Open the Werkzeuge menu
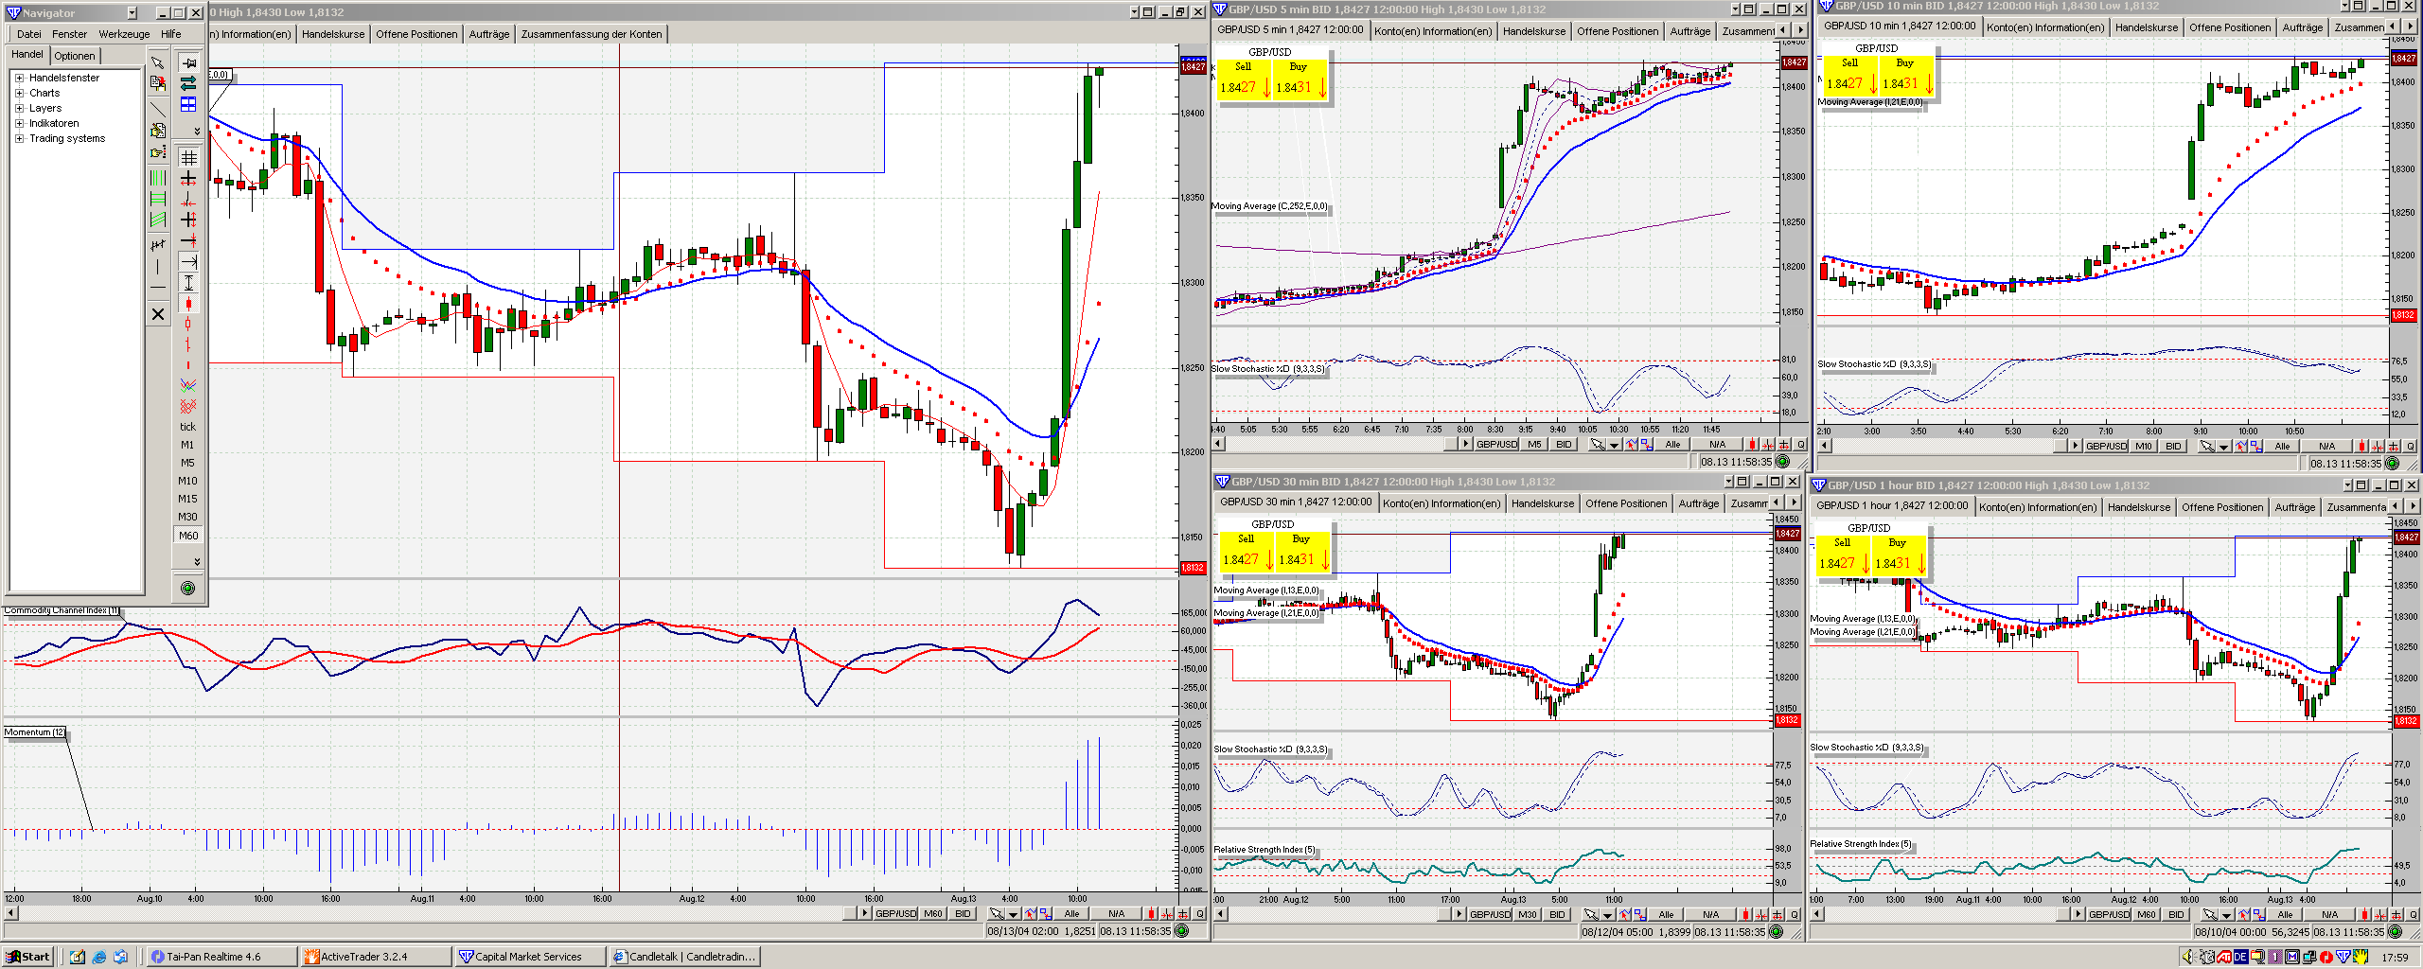The image size is (2423, 969). coord(124,34)
